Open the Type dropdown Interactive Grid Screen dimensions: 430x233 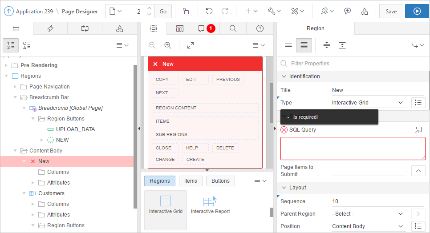pyautogui.click(x=368, y=103)
